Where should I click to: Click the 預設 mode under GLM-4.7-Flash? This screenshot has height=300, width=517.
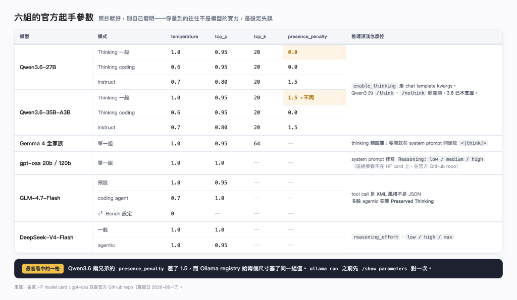pos(102,183)
